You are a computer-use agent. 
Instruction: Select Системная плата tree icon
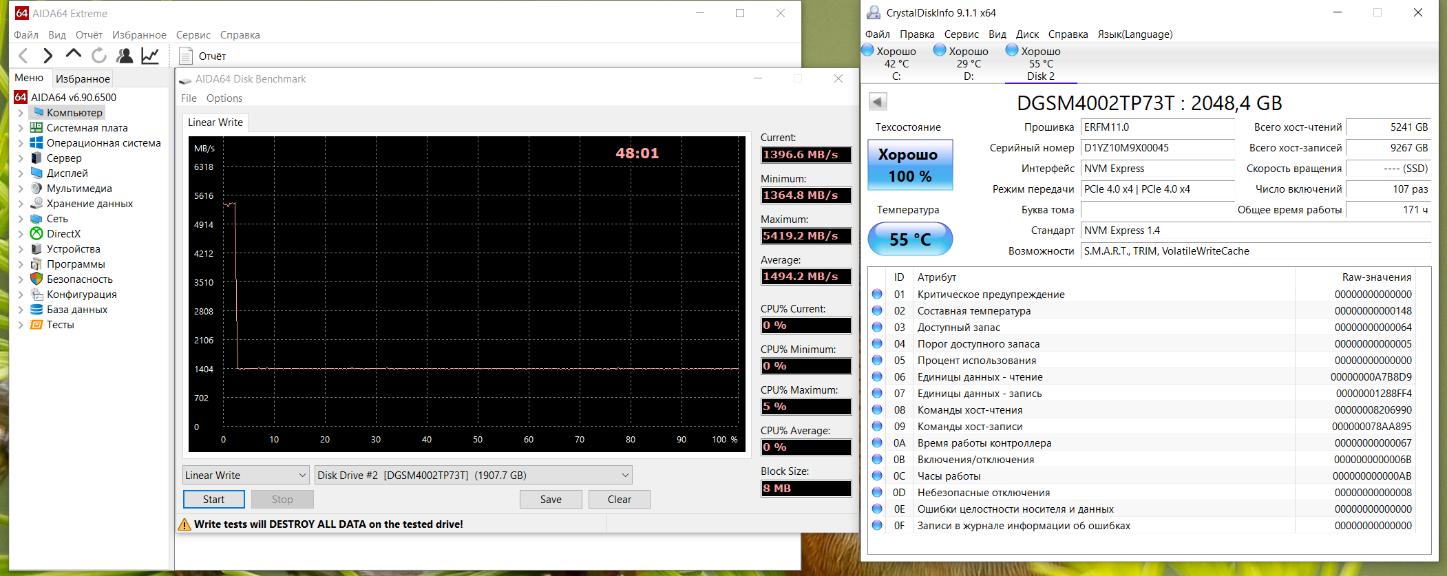(36, 127)
